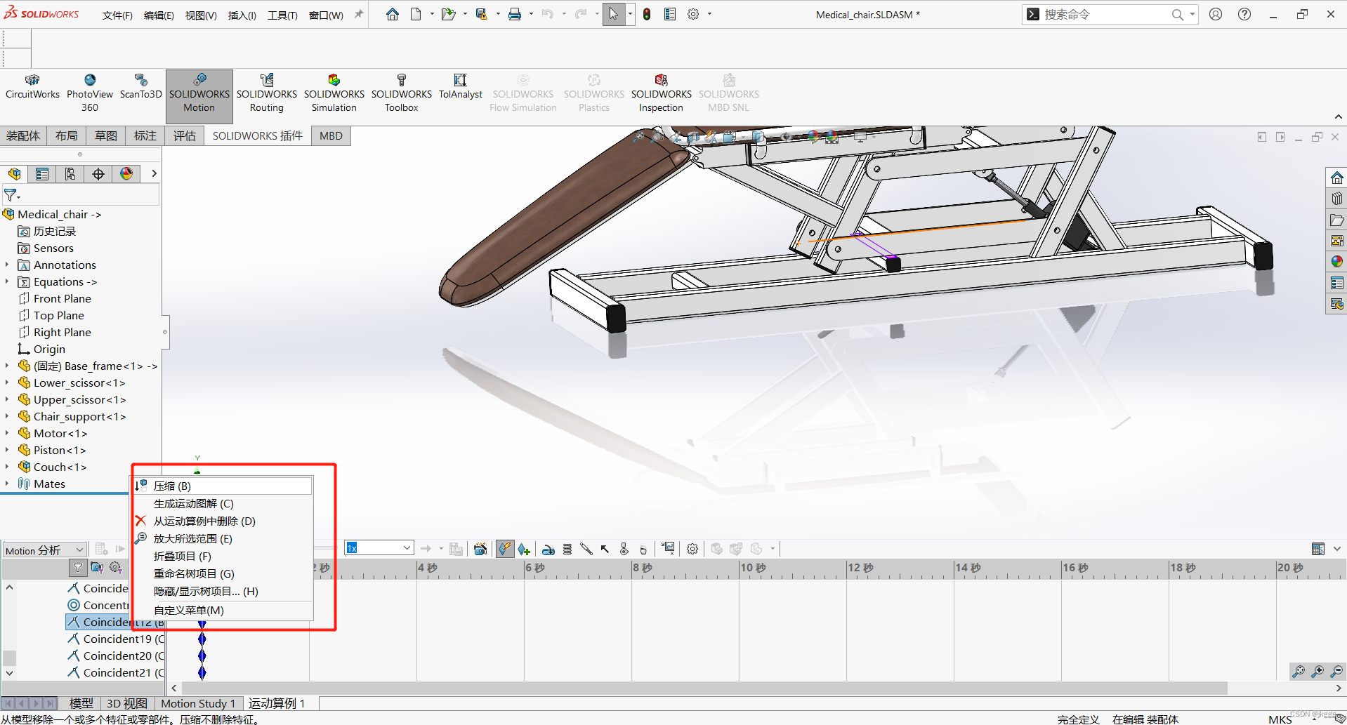Open the FeatureManager design tree tab

(15, 173)
